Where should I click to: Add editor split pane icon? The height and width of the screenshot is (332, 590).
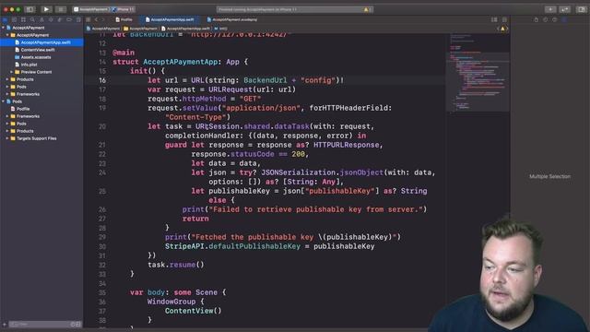(x=504, y=19)
